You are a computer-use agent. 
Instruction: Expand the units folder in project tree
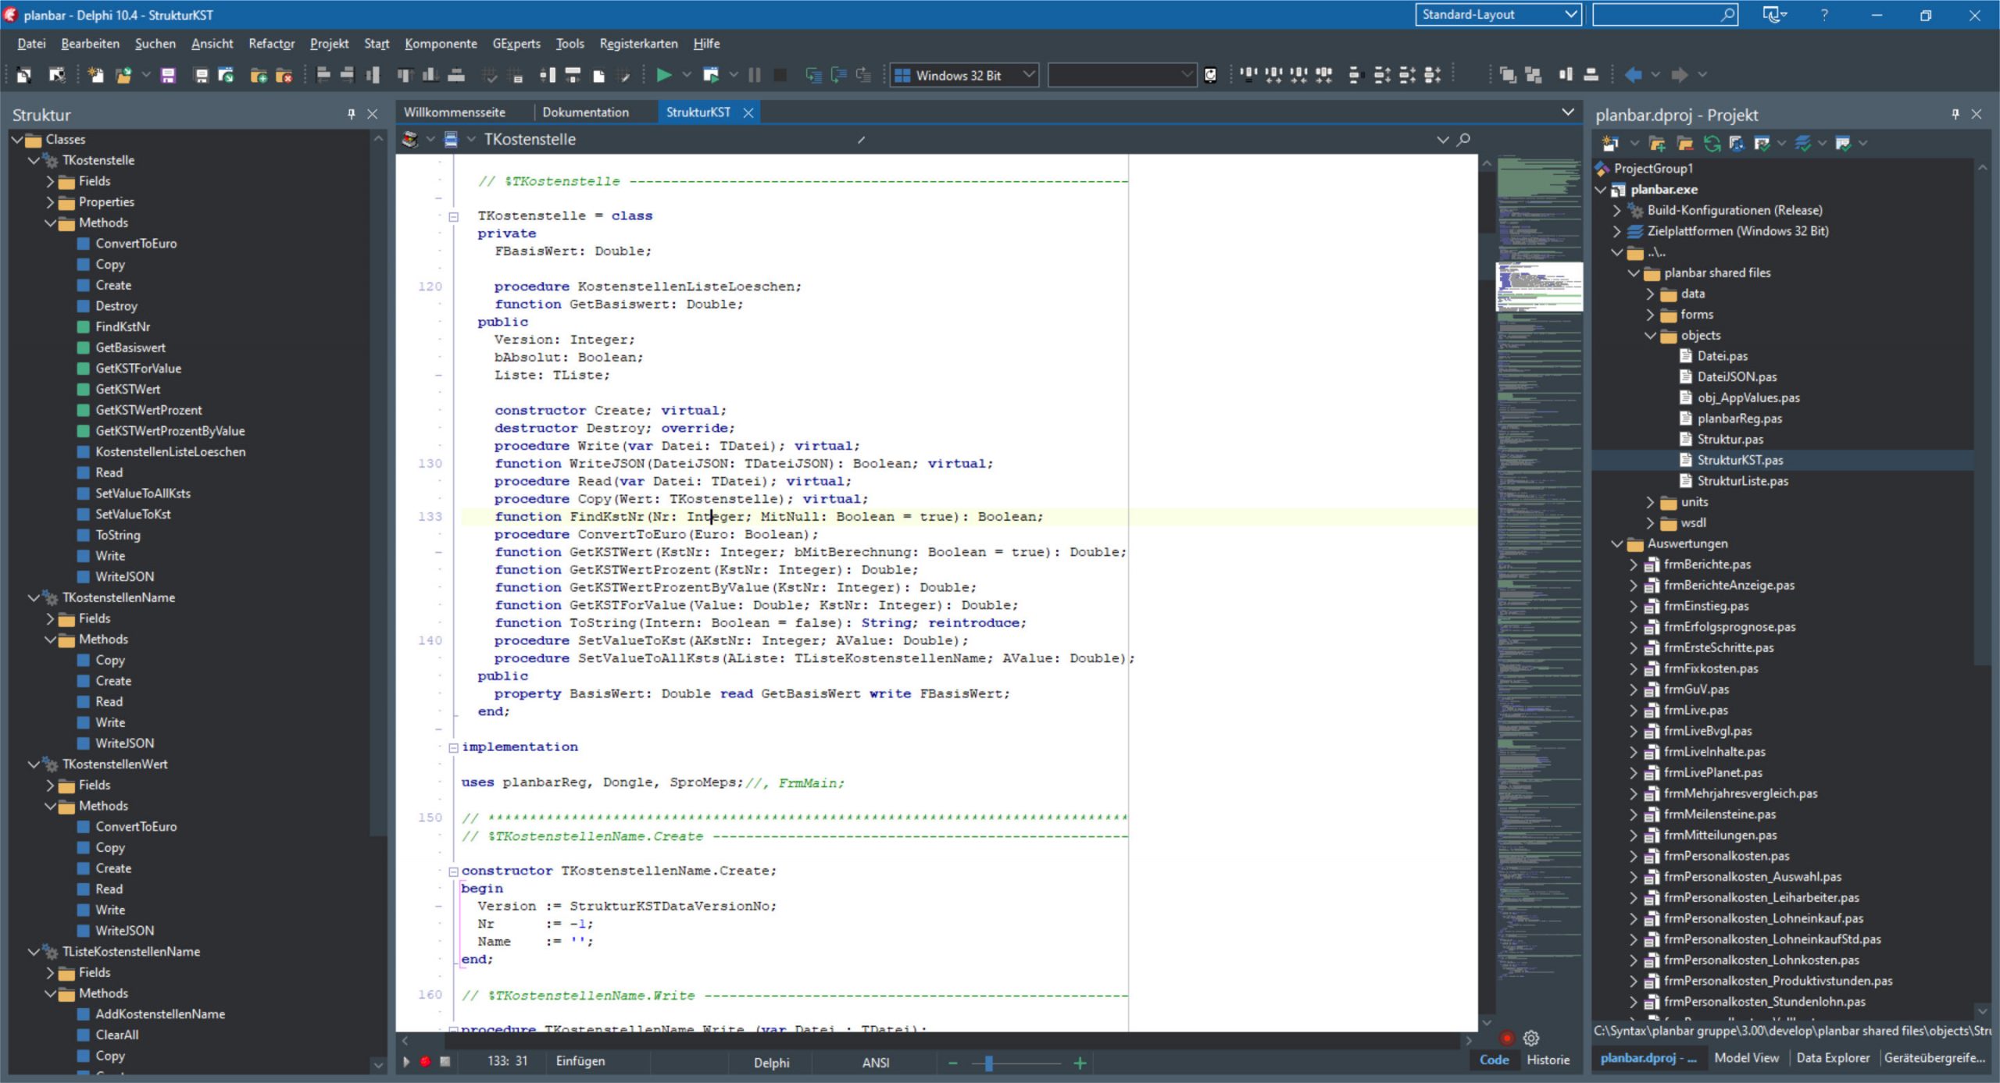tap(1650, 502)
